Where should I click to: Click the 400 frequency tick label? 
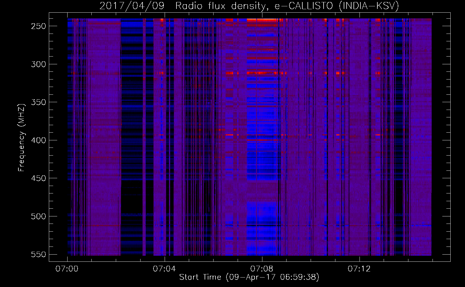tap(39, 140)
